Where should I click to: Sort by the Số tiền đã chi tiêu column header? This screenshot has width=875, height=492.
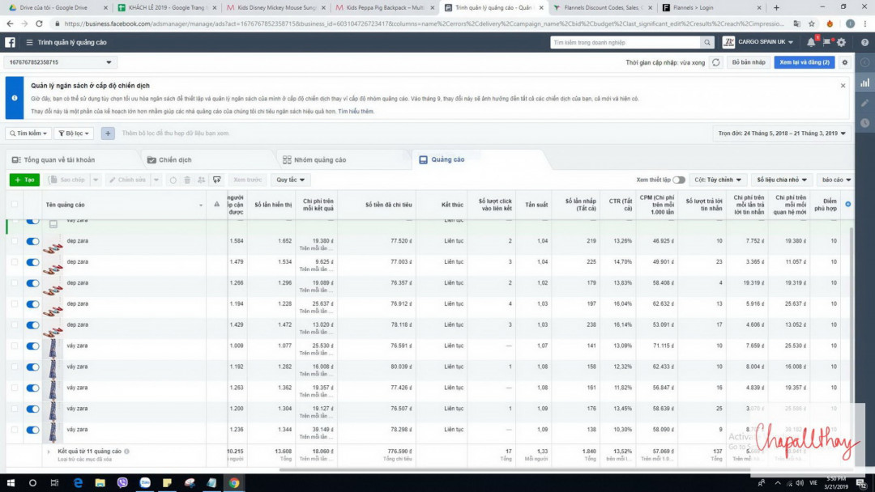click(x=388, y=205)
